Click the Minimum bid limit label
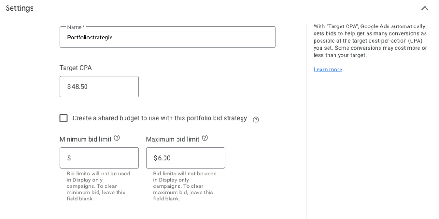Viewport: 439px width, 219px height. 85,139
